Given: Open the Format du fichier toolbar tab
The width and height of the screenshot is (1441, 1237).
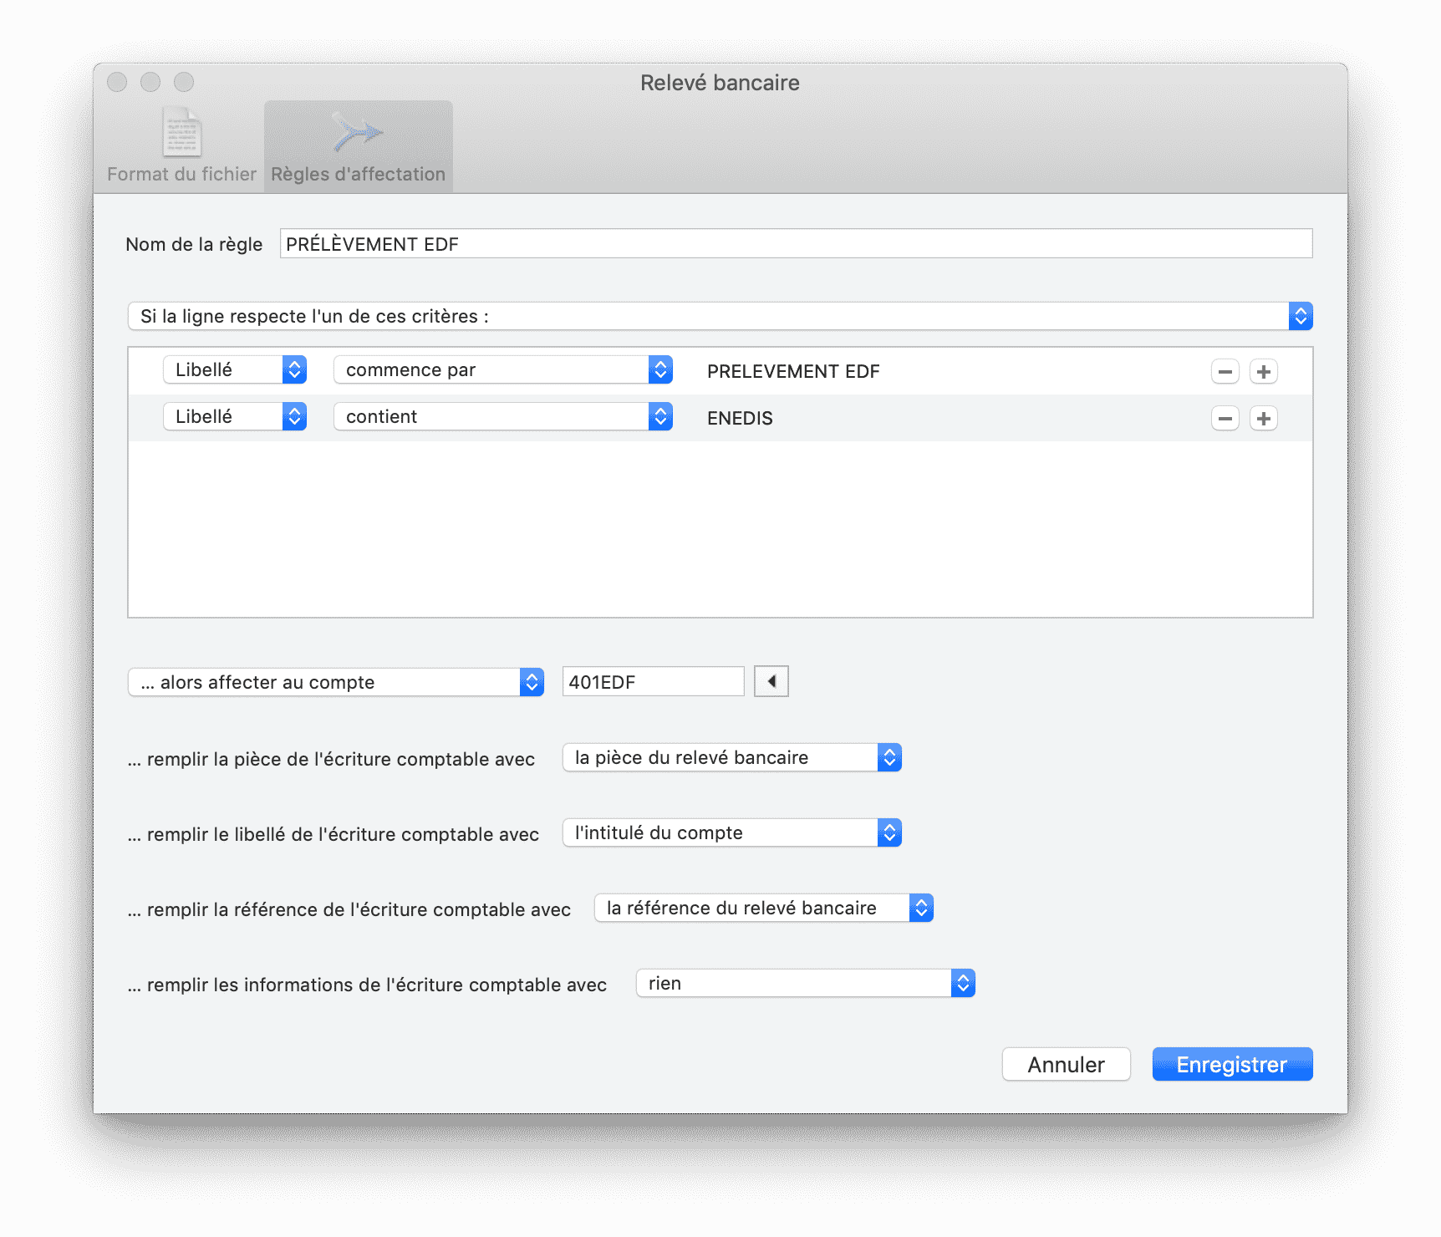Looking at the screenshot, I should [x=181, y=147].
